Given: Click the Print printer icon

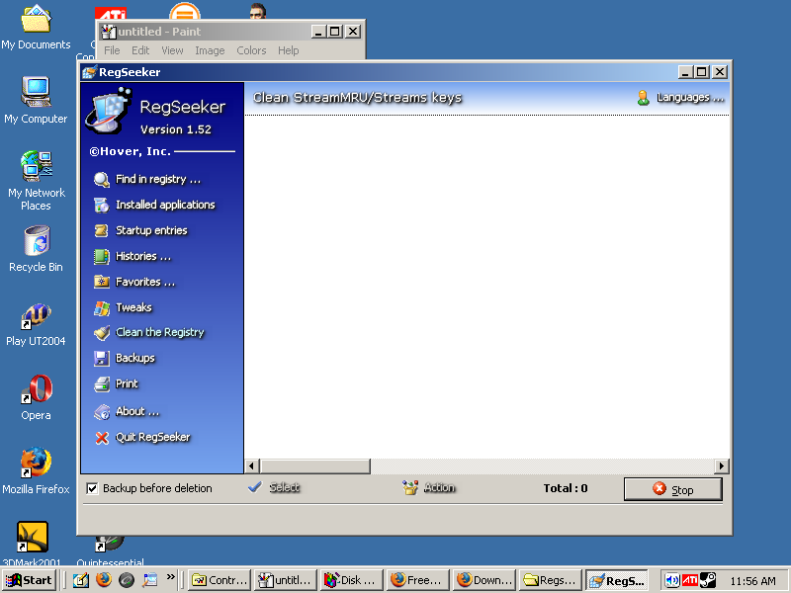Looking at the screenshot, I should [101, 384].
